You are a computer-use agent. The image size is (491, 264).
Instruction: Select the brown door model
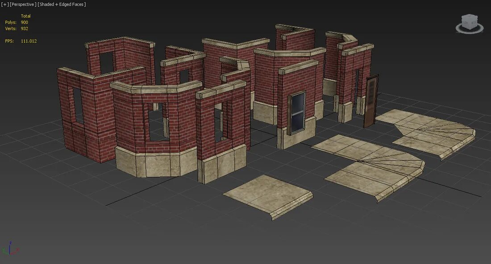point(371,101)
